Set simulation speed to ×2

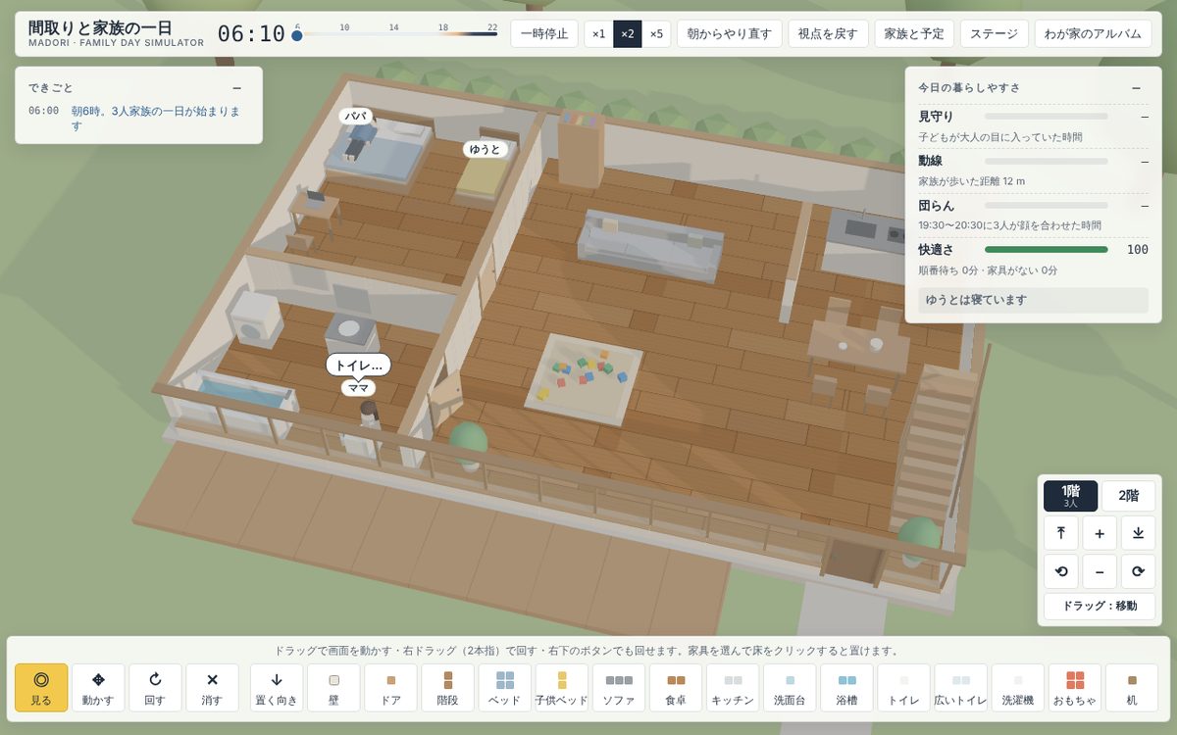coord(628,33)
